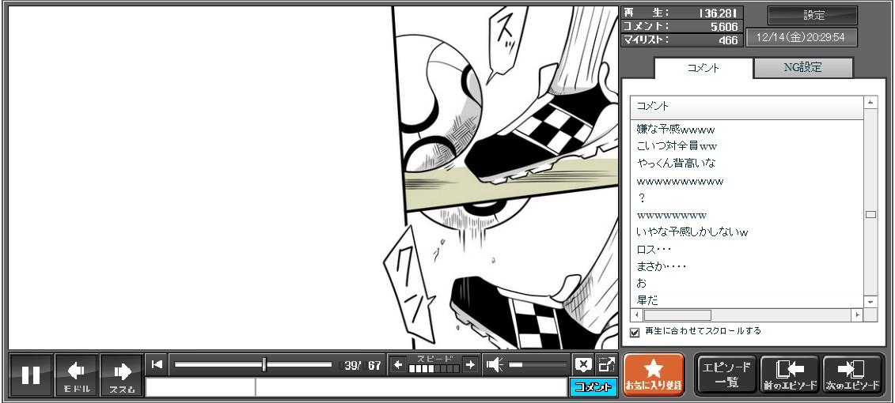Viewport: 895px width, 403px height.
Task: Increase playback speed with right arrow
Action: 470,364
